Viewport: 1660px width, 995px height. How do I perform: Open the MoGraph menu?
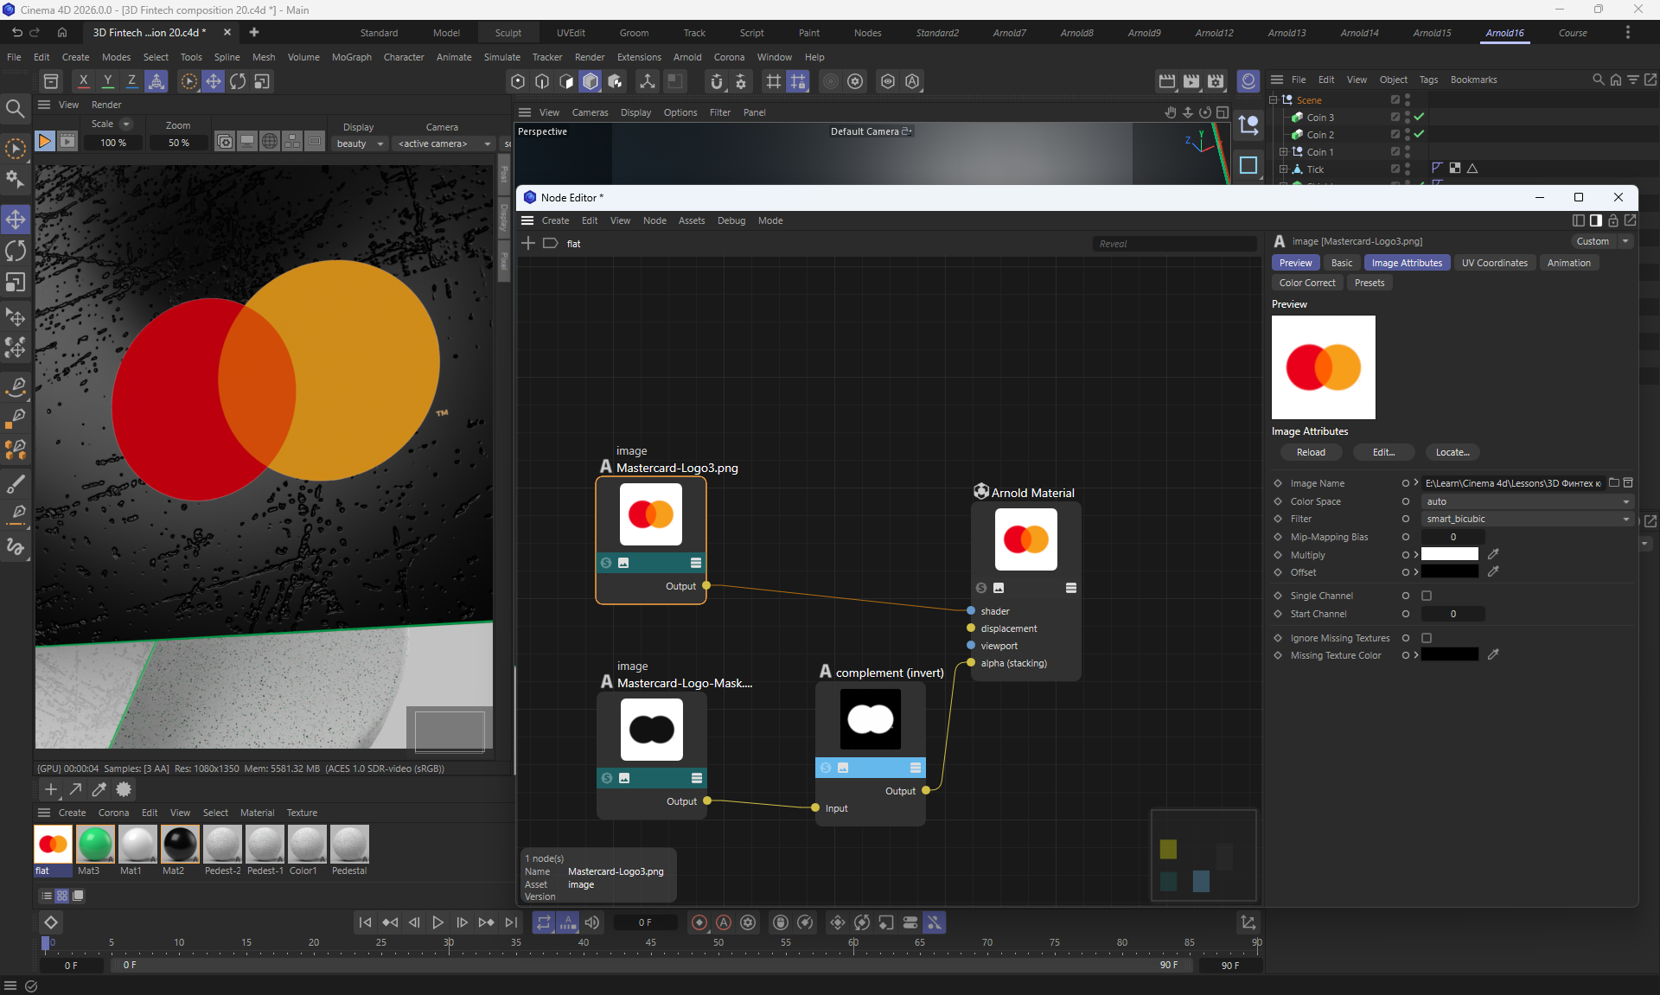click(x=351, y=57)
